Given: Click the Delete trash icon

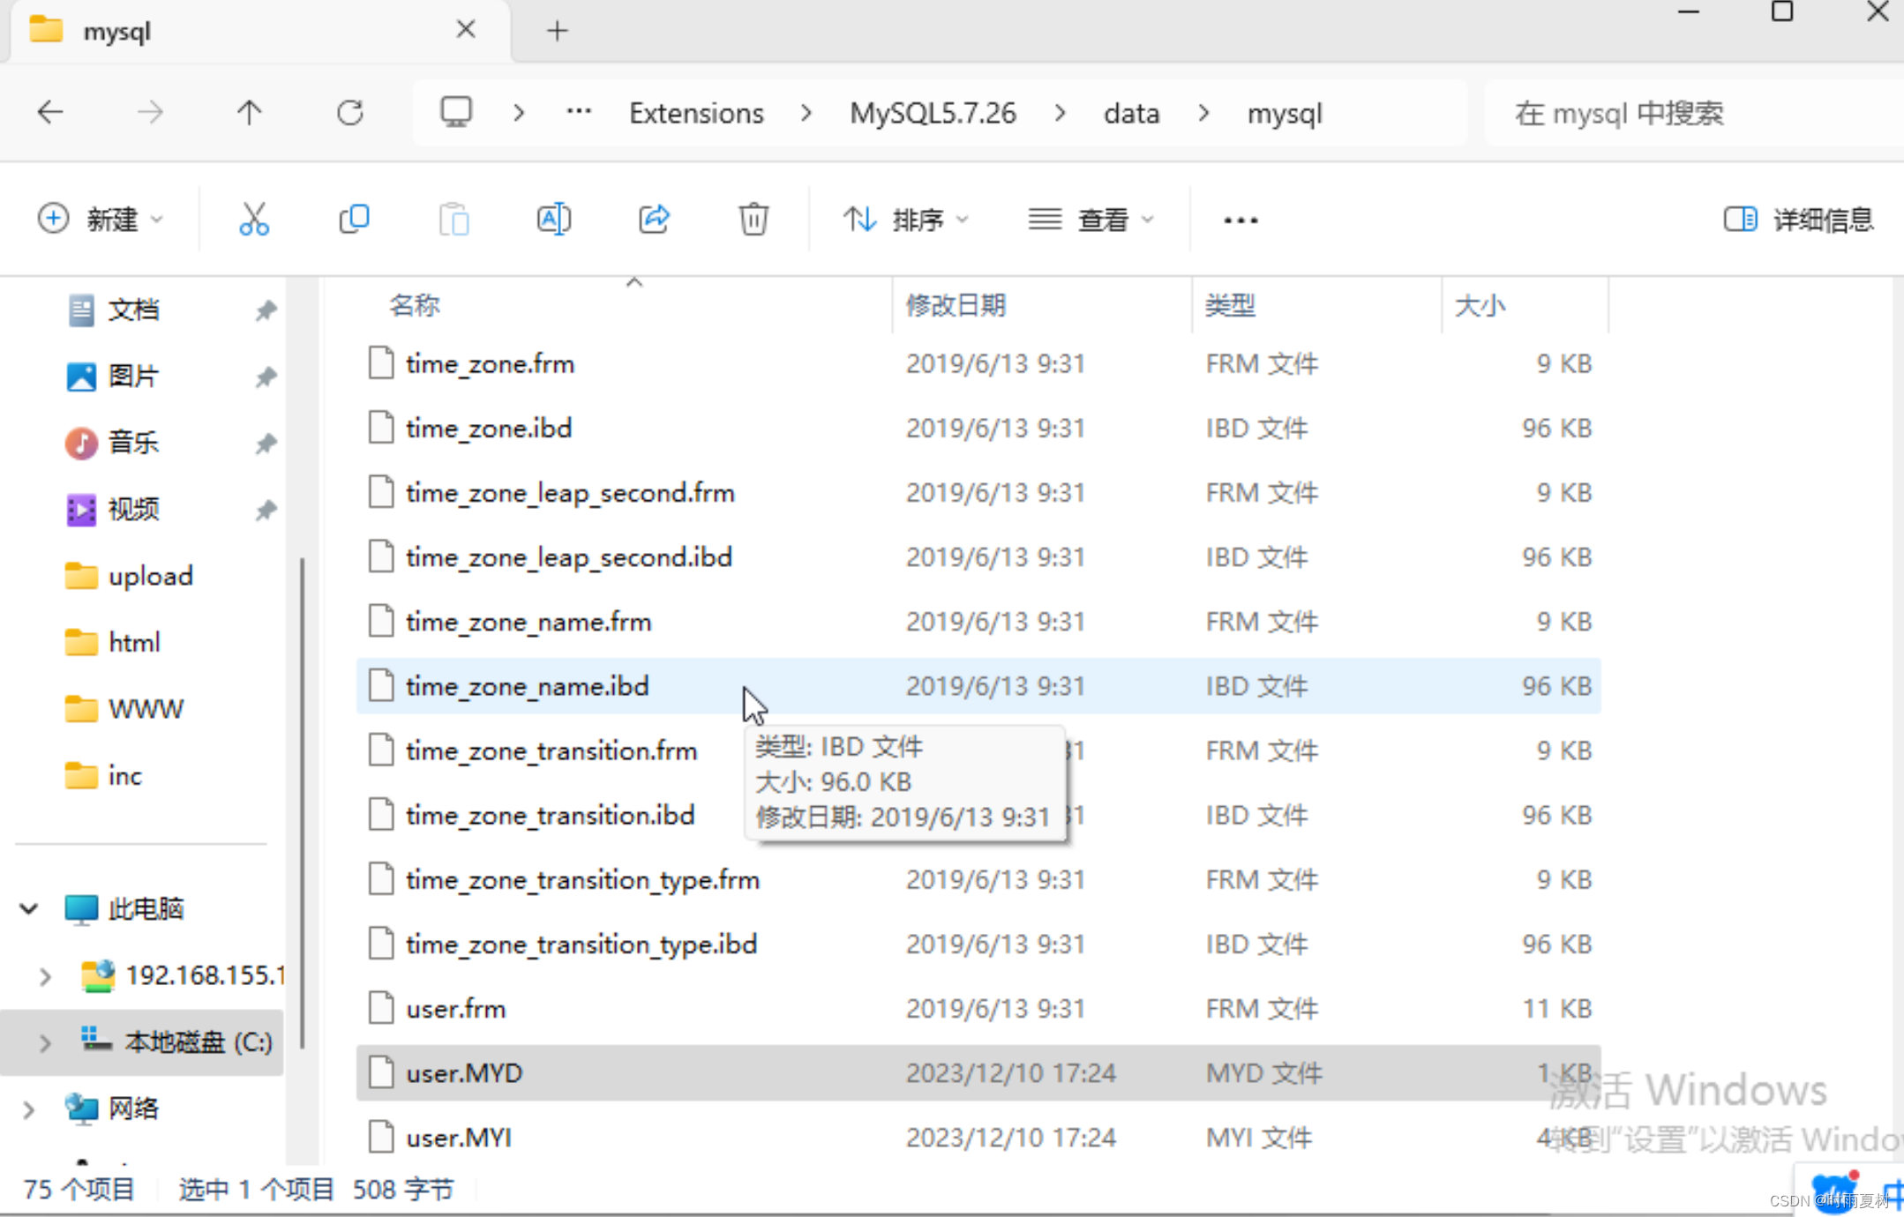Looking at the screenshot, I should click(x=753, y=219).
